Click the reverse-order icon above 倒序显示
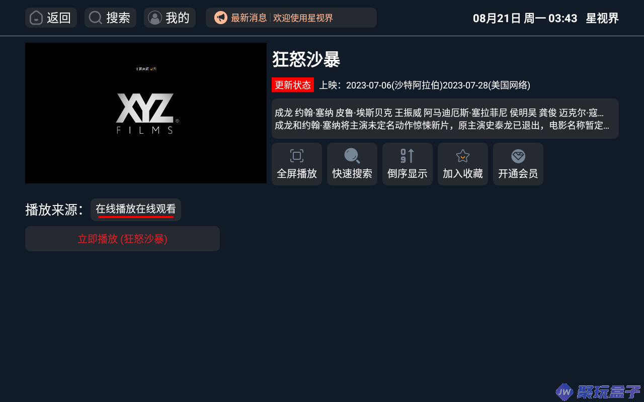This screenshot has height=402, width=644. pos(407,156)
